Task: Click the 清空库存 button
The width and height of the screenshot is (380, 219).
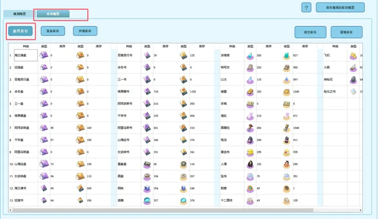Action: (x=310, y=32)
